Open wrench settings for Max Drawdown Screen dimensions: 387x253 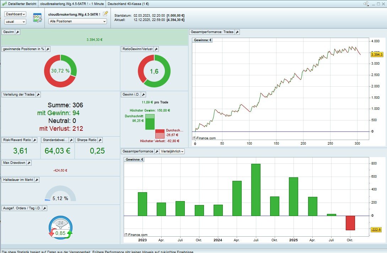[29, 163]
